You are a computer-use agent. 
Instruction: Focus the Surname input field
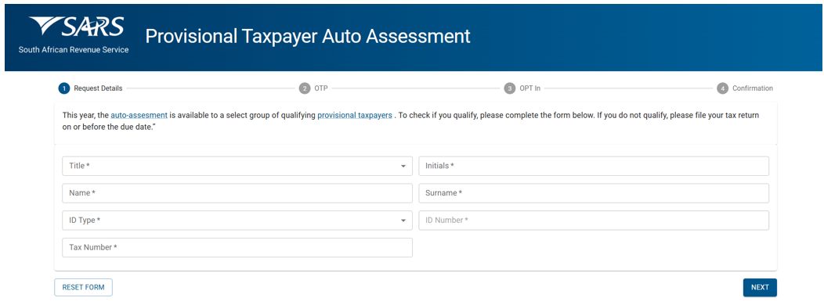[594, 193]
